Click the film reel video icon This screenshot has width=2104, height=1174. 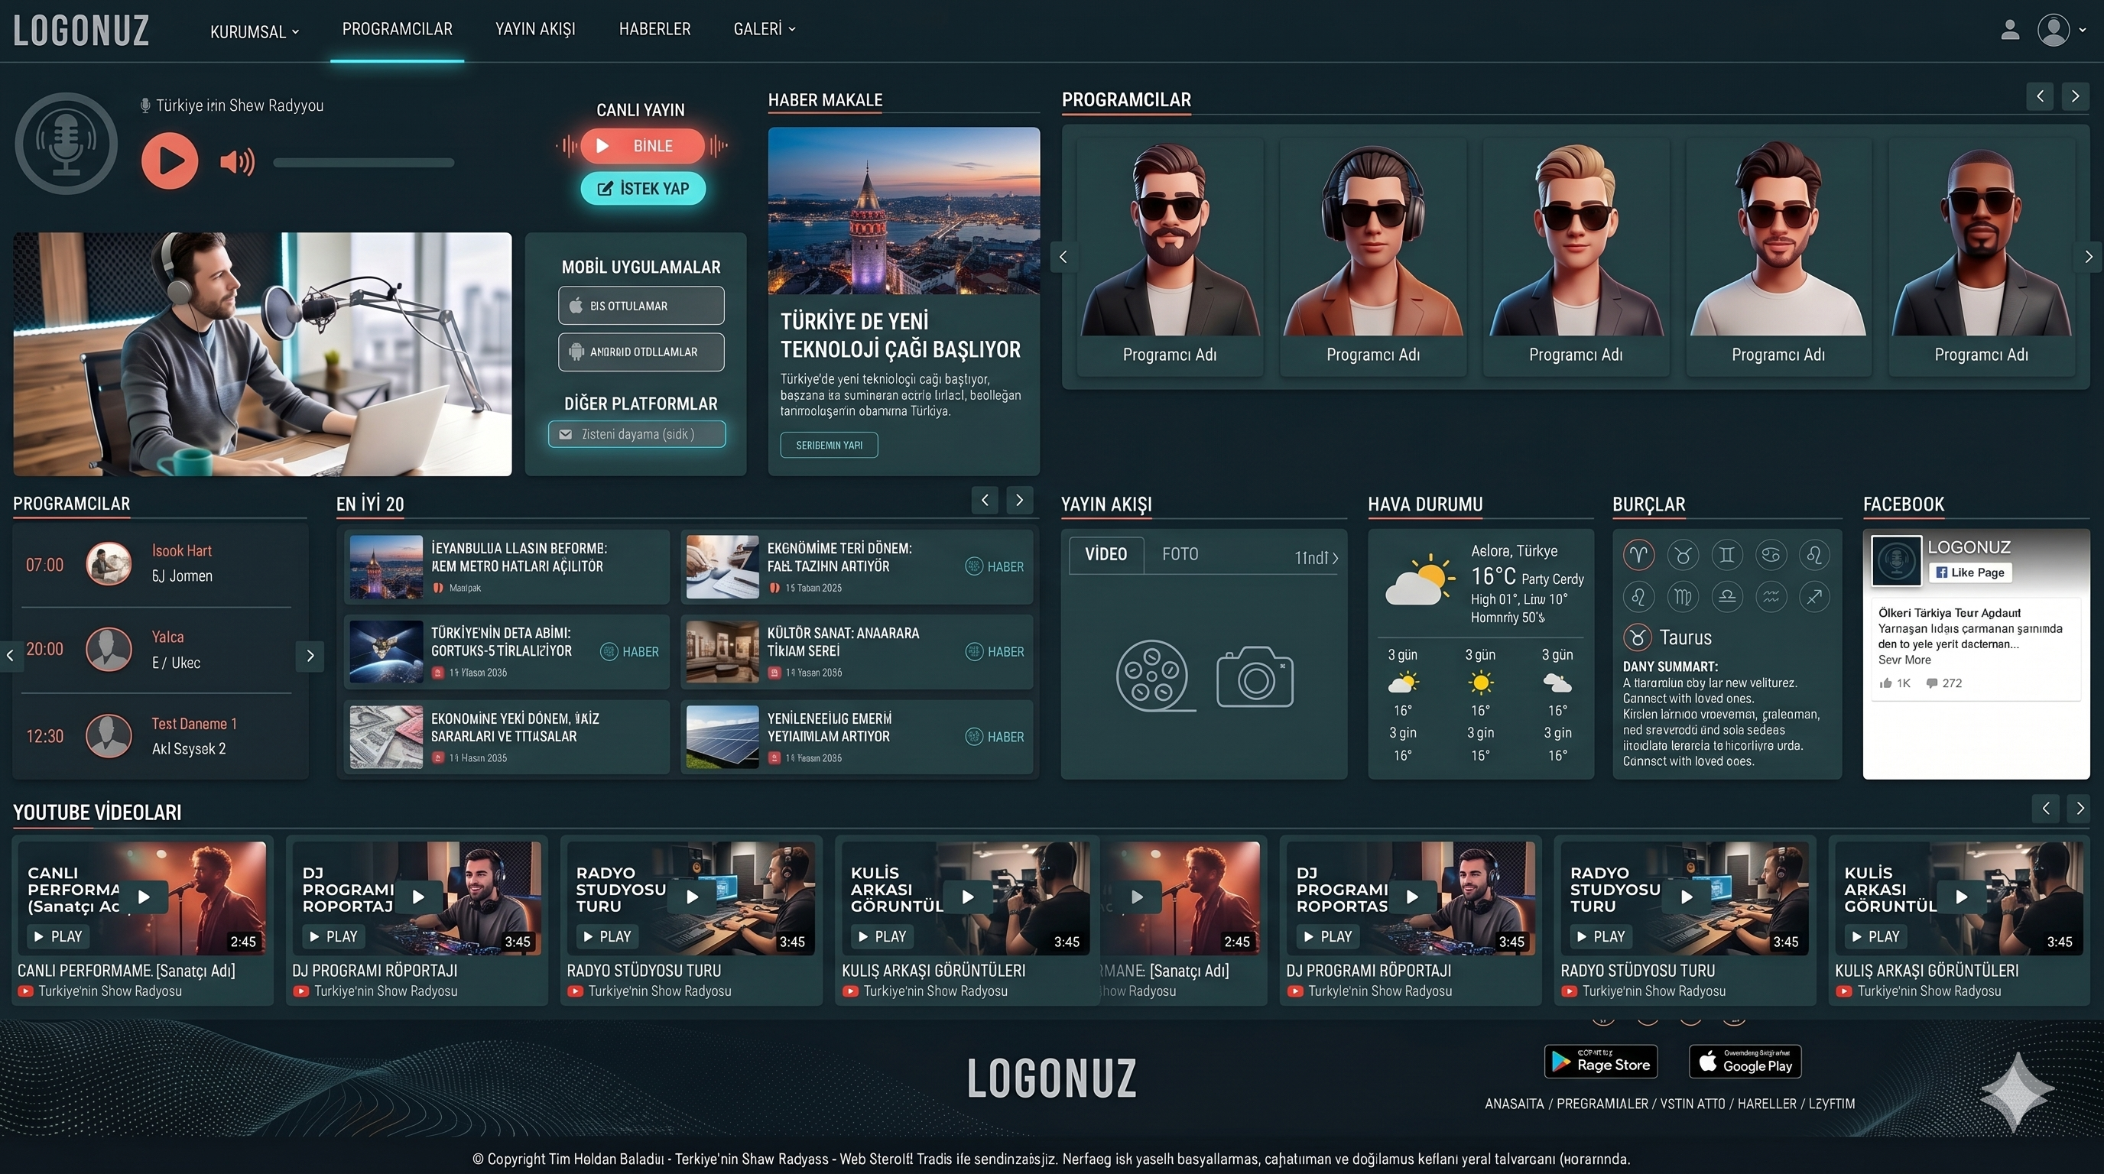tap(1152, 676)
